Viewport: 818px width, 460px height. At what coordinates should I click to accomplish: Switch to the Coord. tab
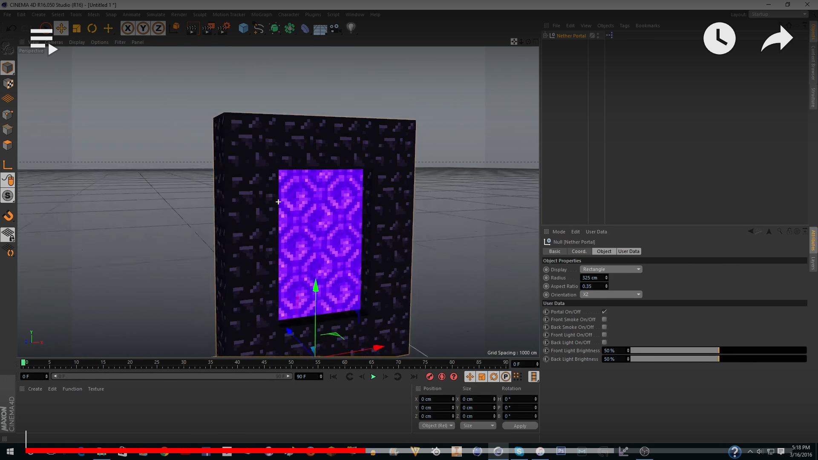click(579, 251)
